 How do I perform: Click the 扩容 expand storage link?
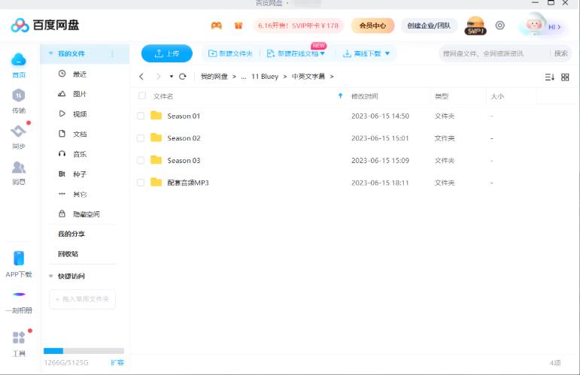(x=117, y=362)
